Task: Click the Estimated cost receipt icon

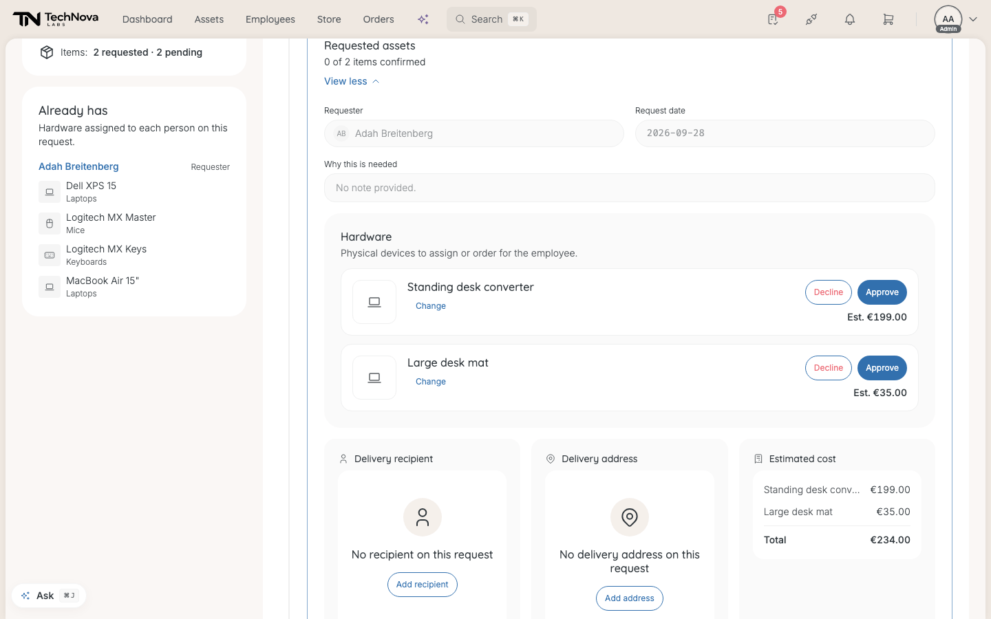Action: tap(758, 459)
